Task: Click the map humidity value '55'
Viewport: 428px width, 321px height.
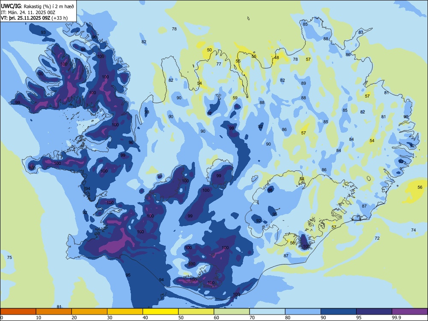Action: tap(238, 61)
